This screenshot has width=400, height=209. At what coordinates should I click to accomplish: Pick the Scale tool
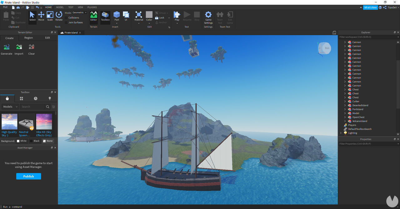[50, 16]
